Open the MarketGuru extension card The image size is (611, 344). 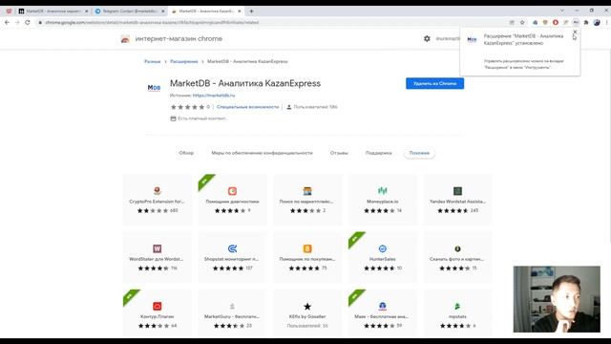pyautogui.click(x=232, y=313)
